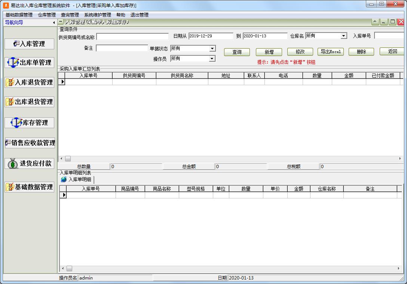Open 基础数据管理 in the navigation sidebar
The width and height of the screenshot is (407, 284).
(29, 187)
